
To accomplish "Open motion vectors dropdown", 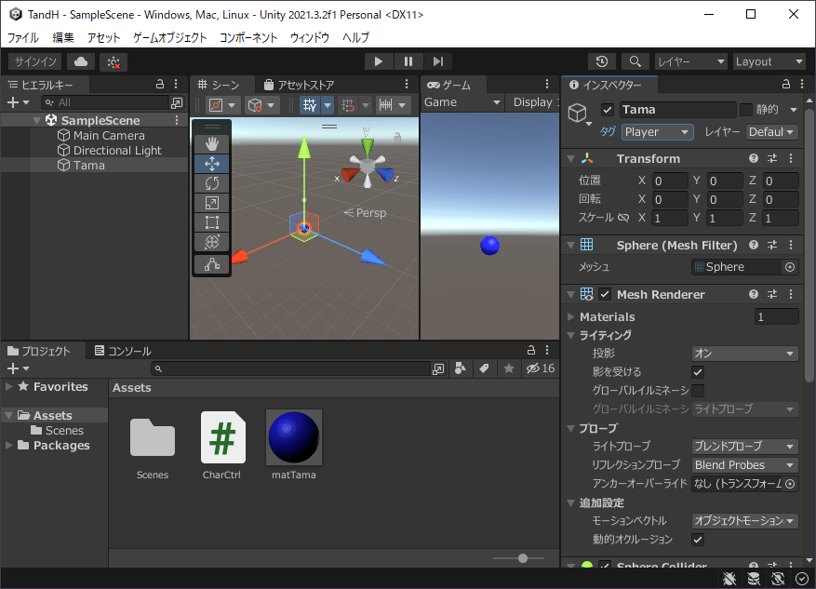I will pos(744,521).
